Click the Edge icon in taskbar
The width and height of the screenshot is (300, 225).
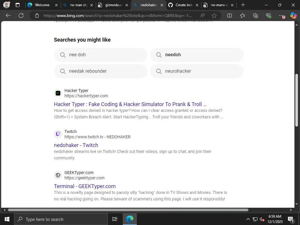(130, 219)
